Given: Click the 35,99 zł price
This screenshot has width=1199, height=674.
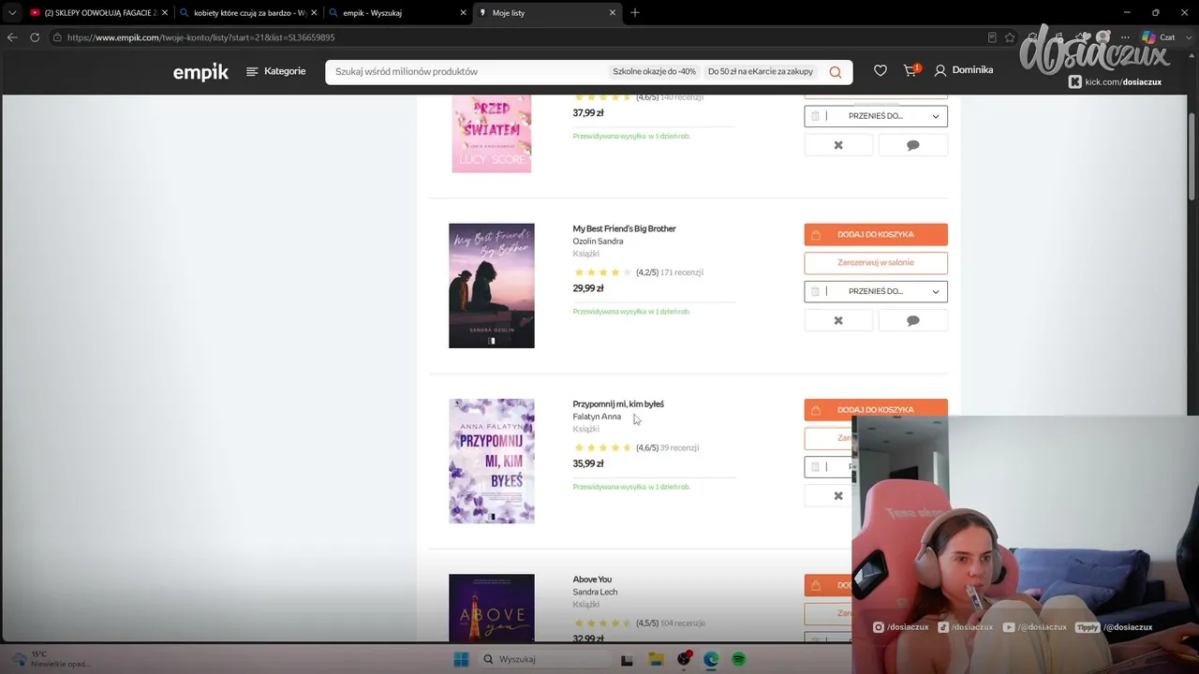Looking at the screenshot, I should coord(588,463).
